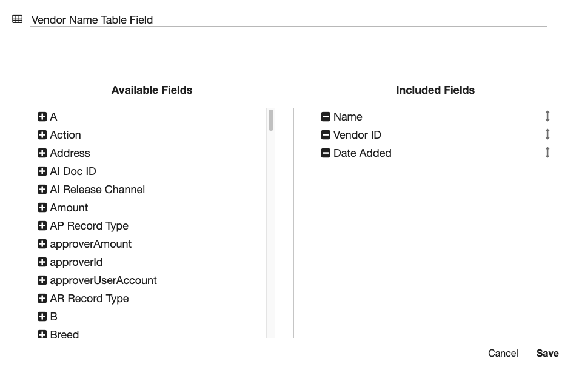Screen dimensions: 579x367
Task: Add the Action field from available fields
Action: [41, 135]
